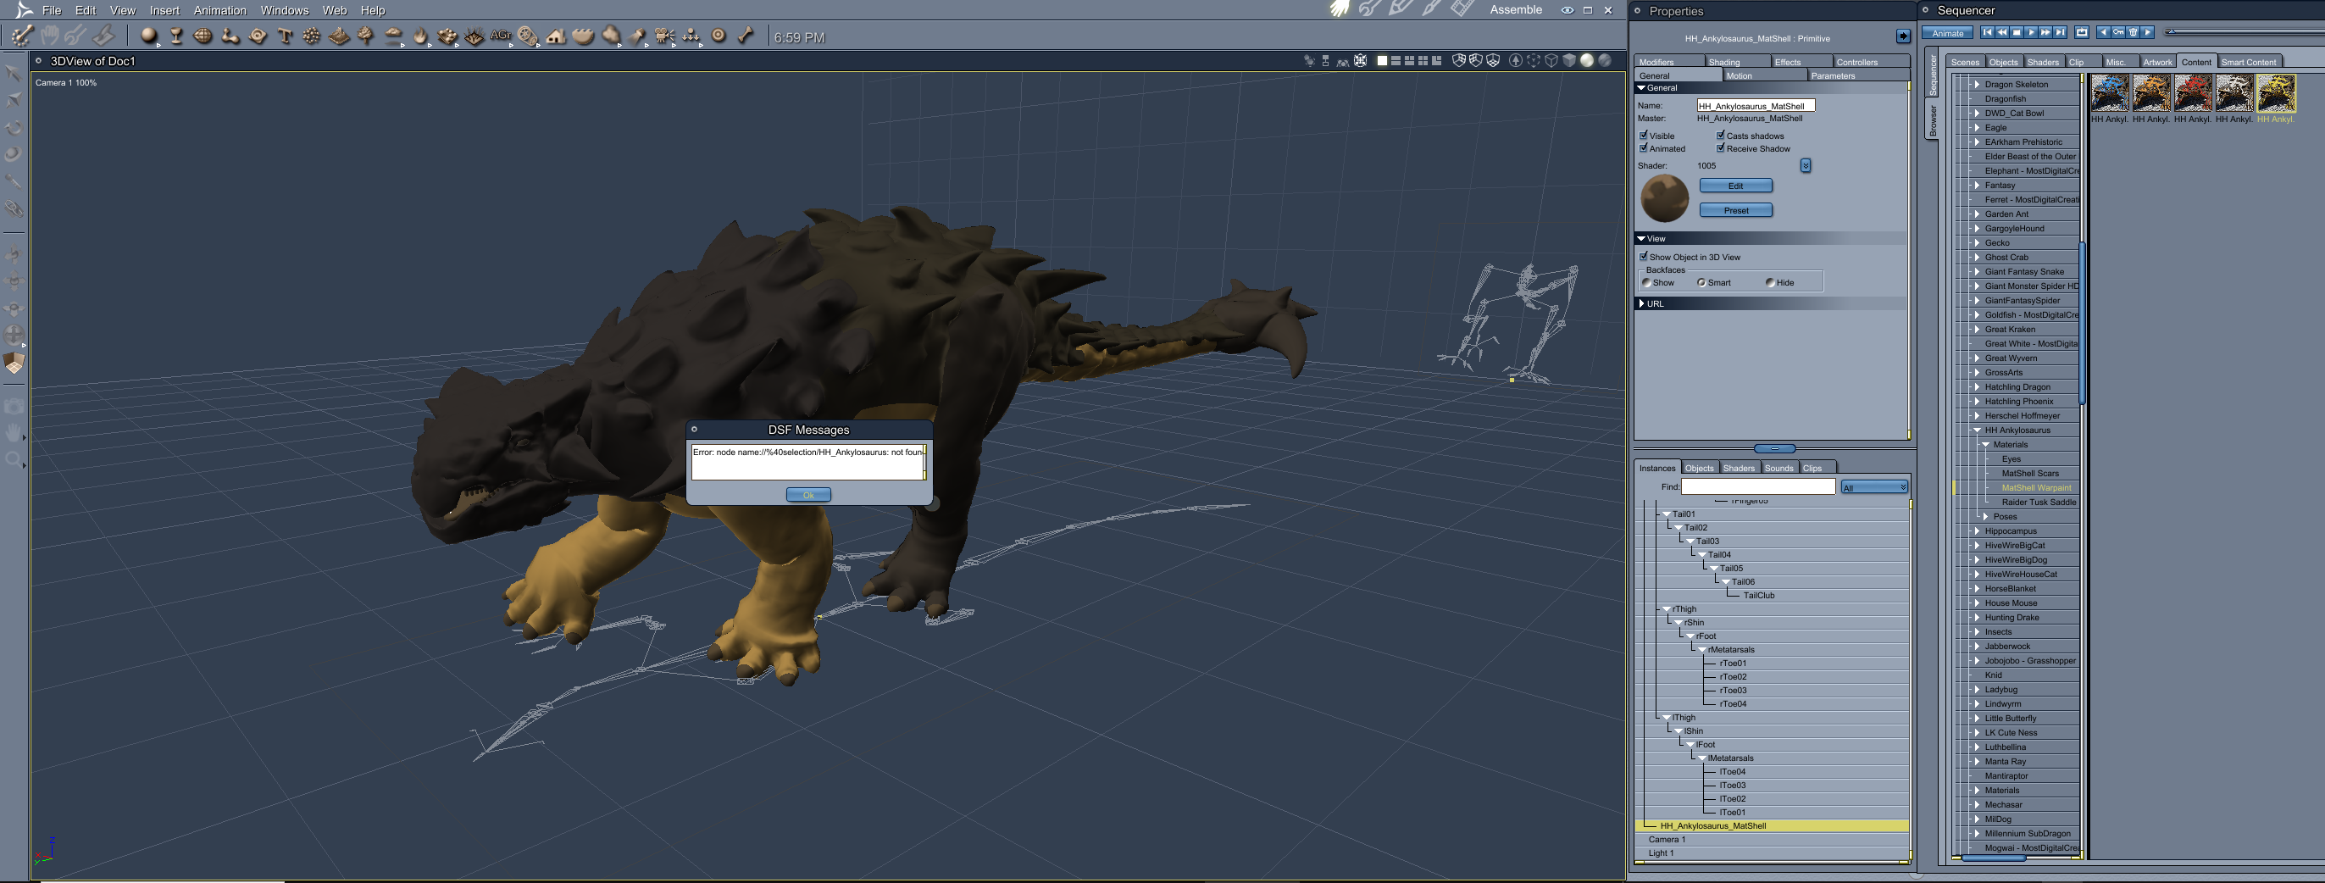The image size is (2325, 883).
Task: Switch 3D view to single-pane layout
Action: 1382,60
